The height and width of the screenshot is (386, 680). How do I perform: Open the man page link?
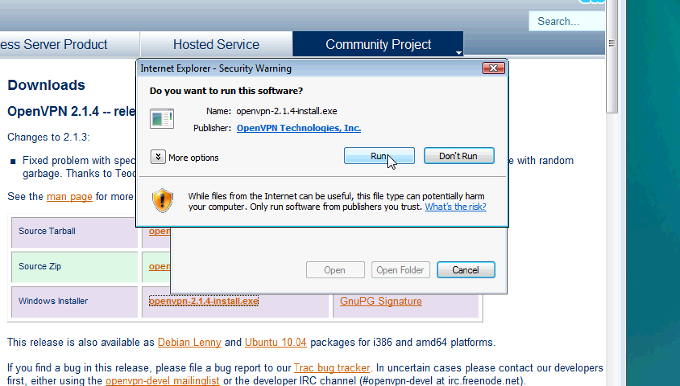pyautogui.click(x=69, y=196)
